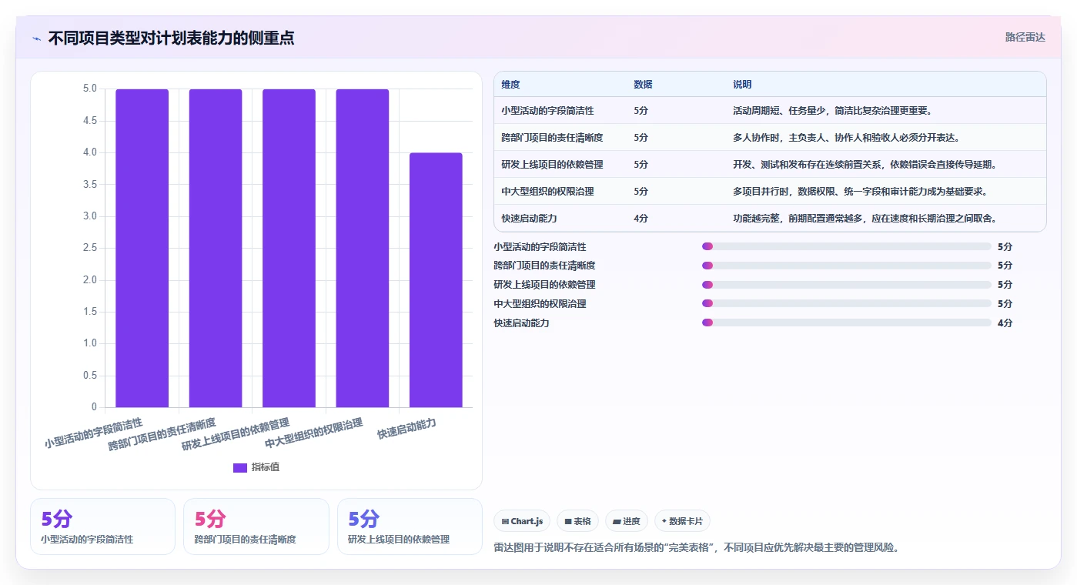Select table row 中大型组织的权限治理
The image size is (1077, 585).
click(770, 192)
